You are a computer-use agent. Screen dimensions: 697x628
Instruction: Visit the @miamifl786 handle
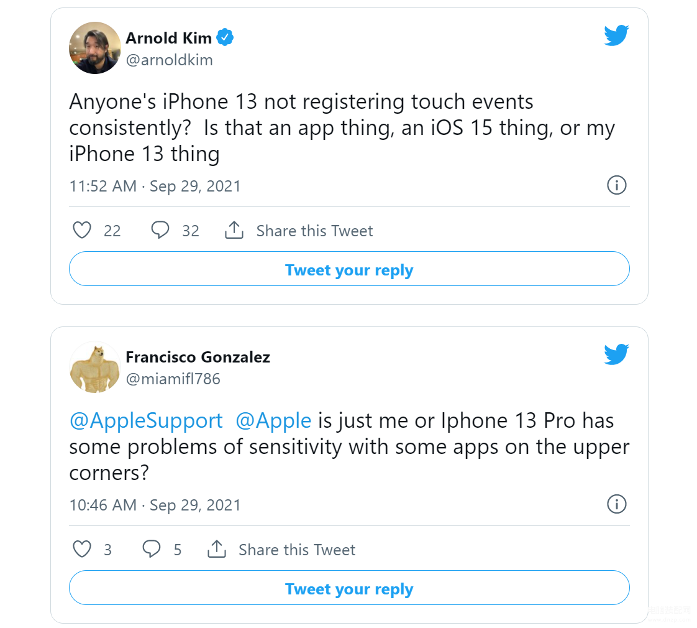click(x=173, y=379)
